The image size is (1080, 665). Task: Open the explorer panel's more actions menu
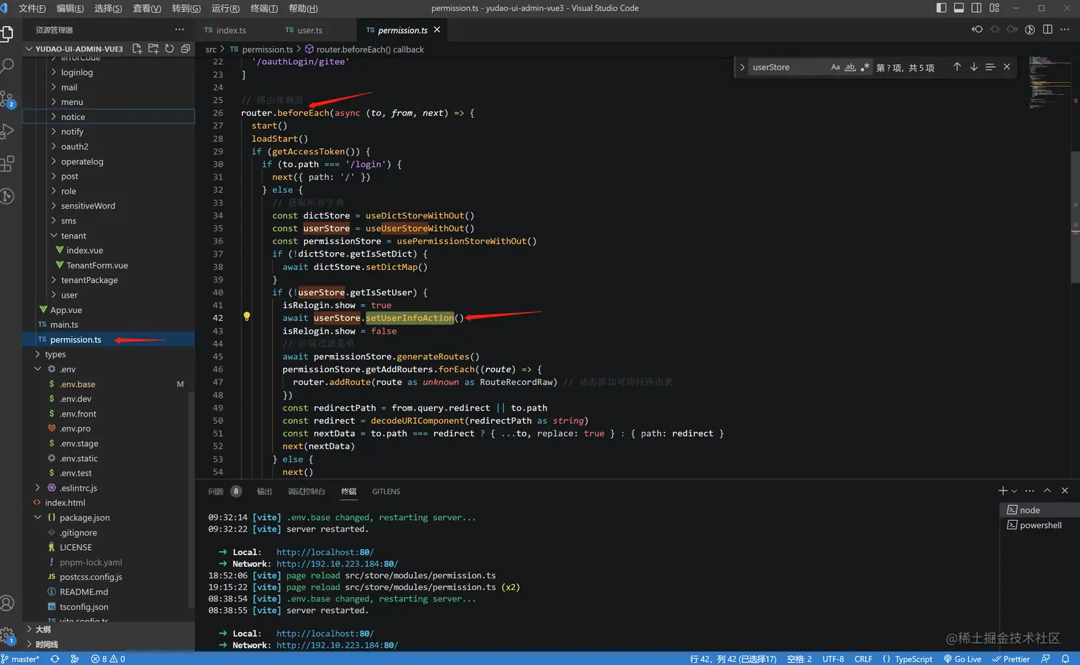click(x=179, y=29)
